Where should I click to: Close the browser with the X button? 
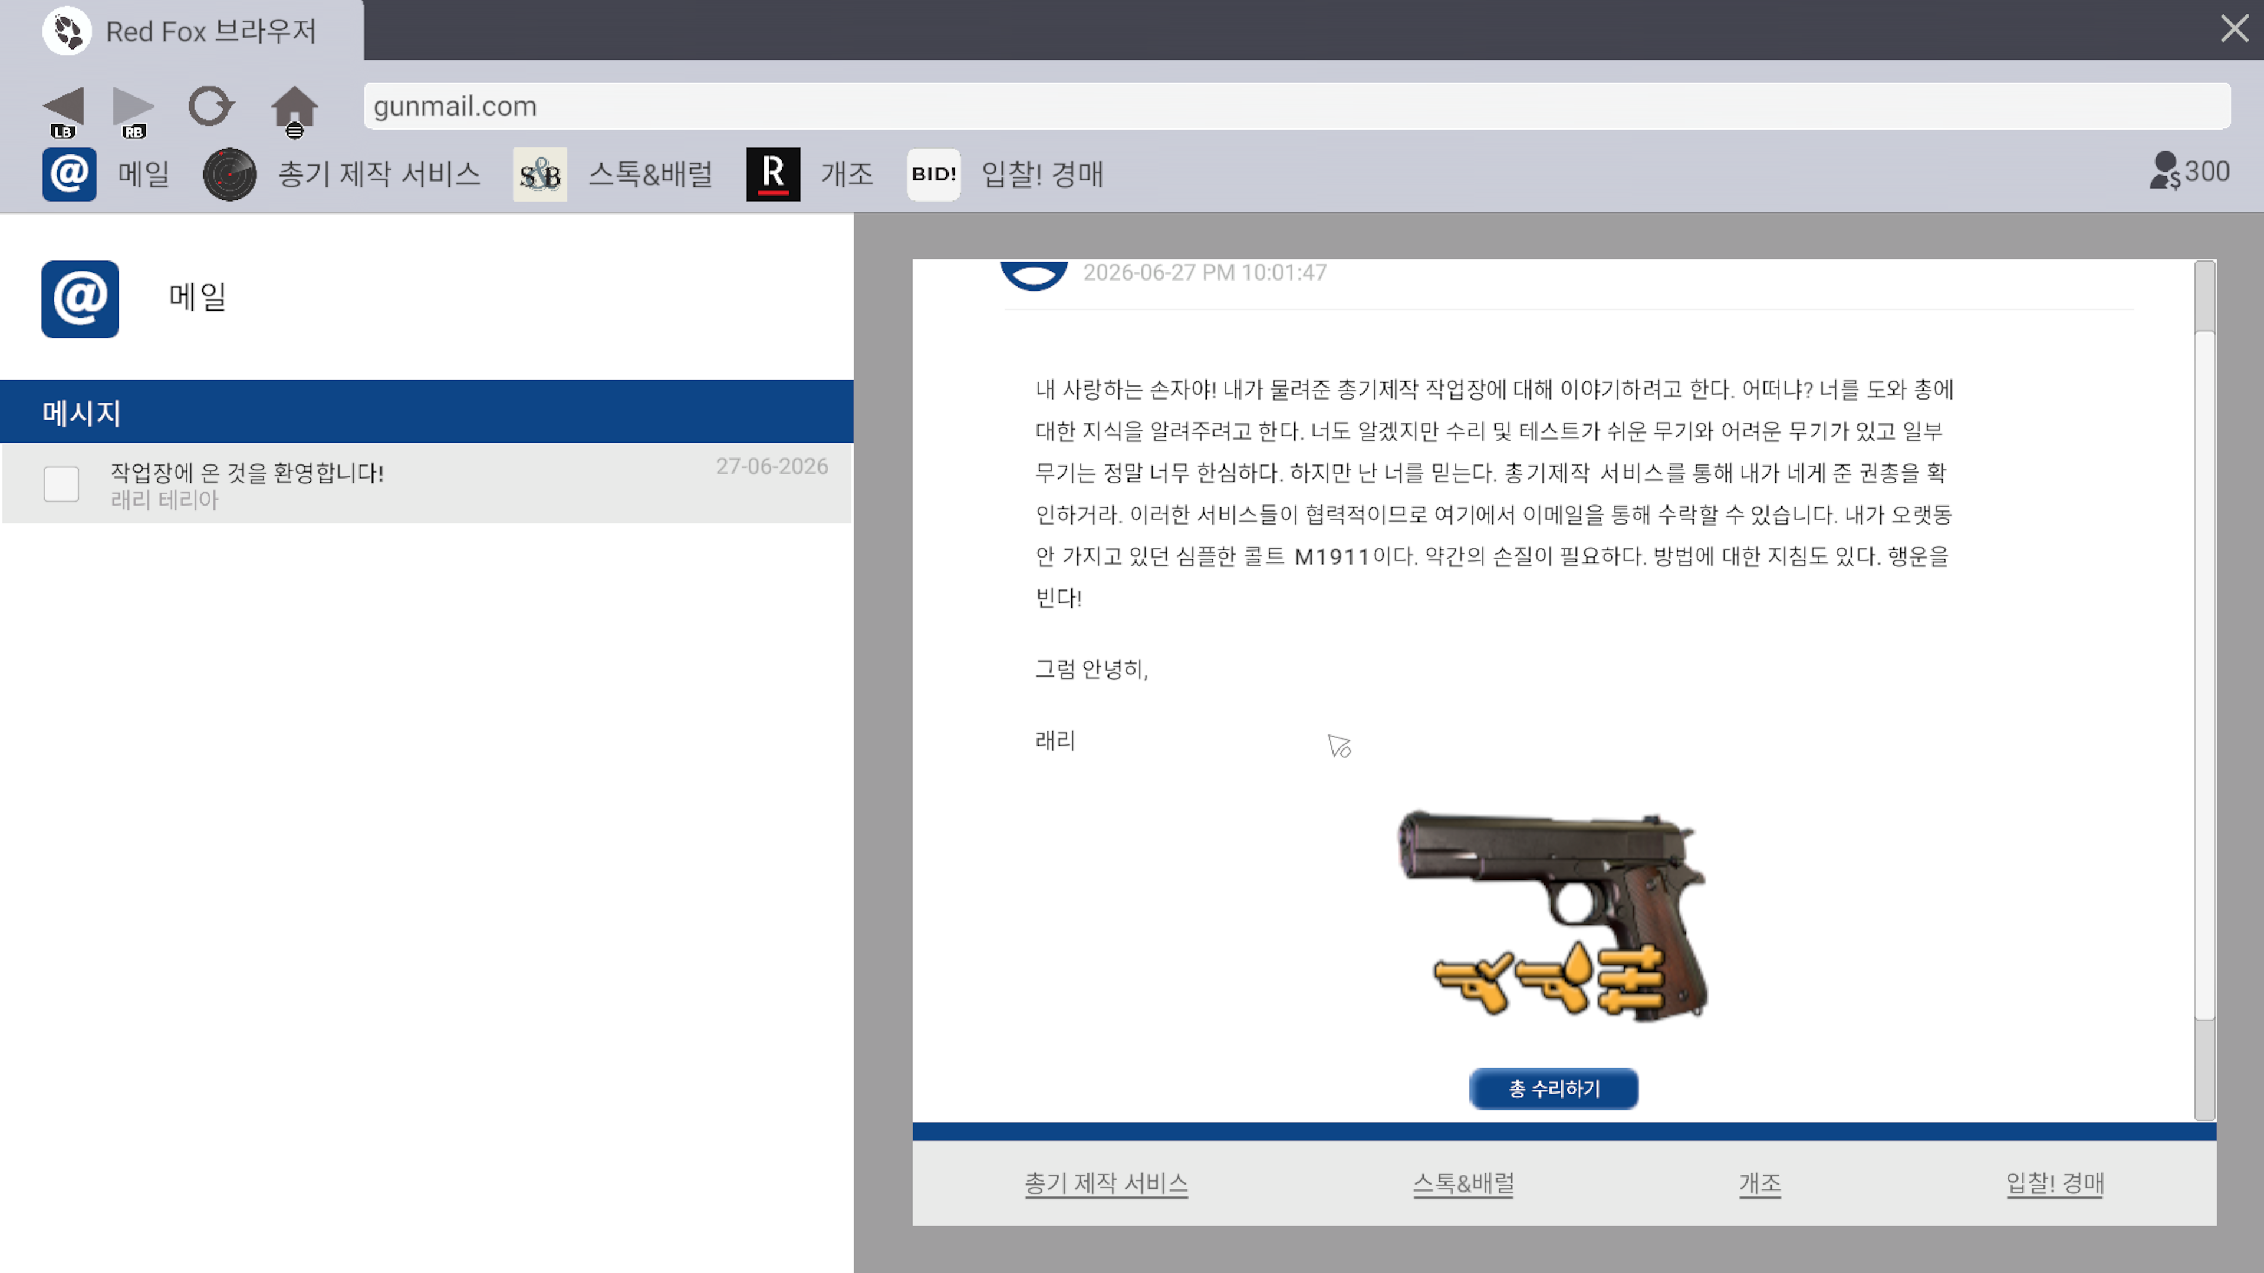[x=2234, y=28]
